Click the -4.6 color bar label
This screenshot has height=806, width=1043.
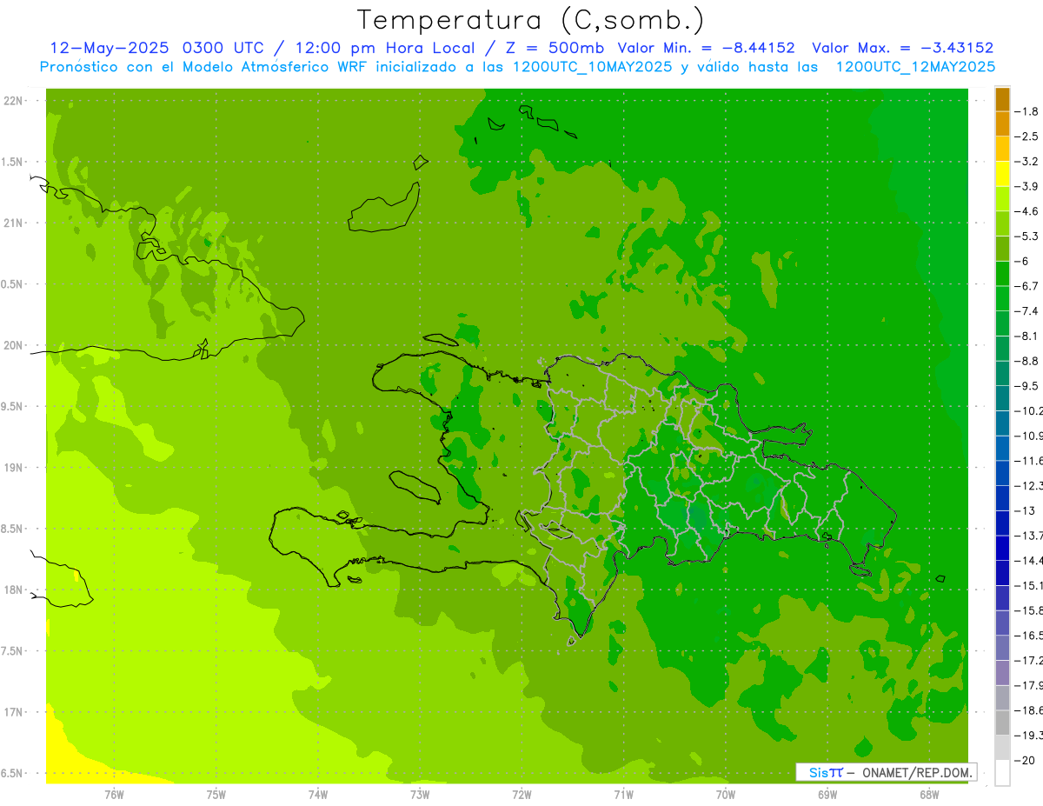click(x=1028, y=211)
